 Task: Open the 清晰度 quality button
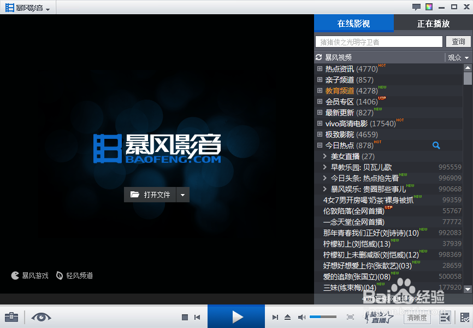pos(417,317)
